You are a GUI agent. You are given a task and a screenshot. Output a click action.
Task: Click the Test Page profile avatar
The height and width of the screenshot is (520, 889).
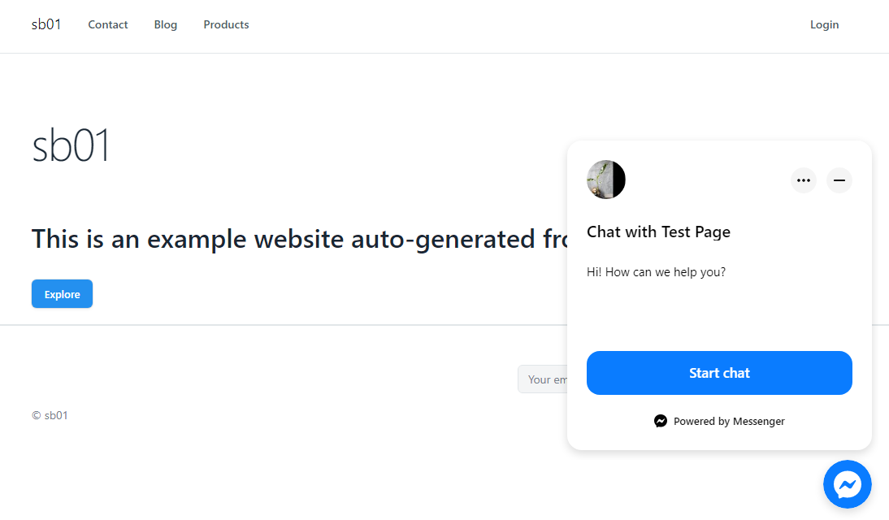[x=605, y=179]
